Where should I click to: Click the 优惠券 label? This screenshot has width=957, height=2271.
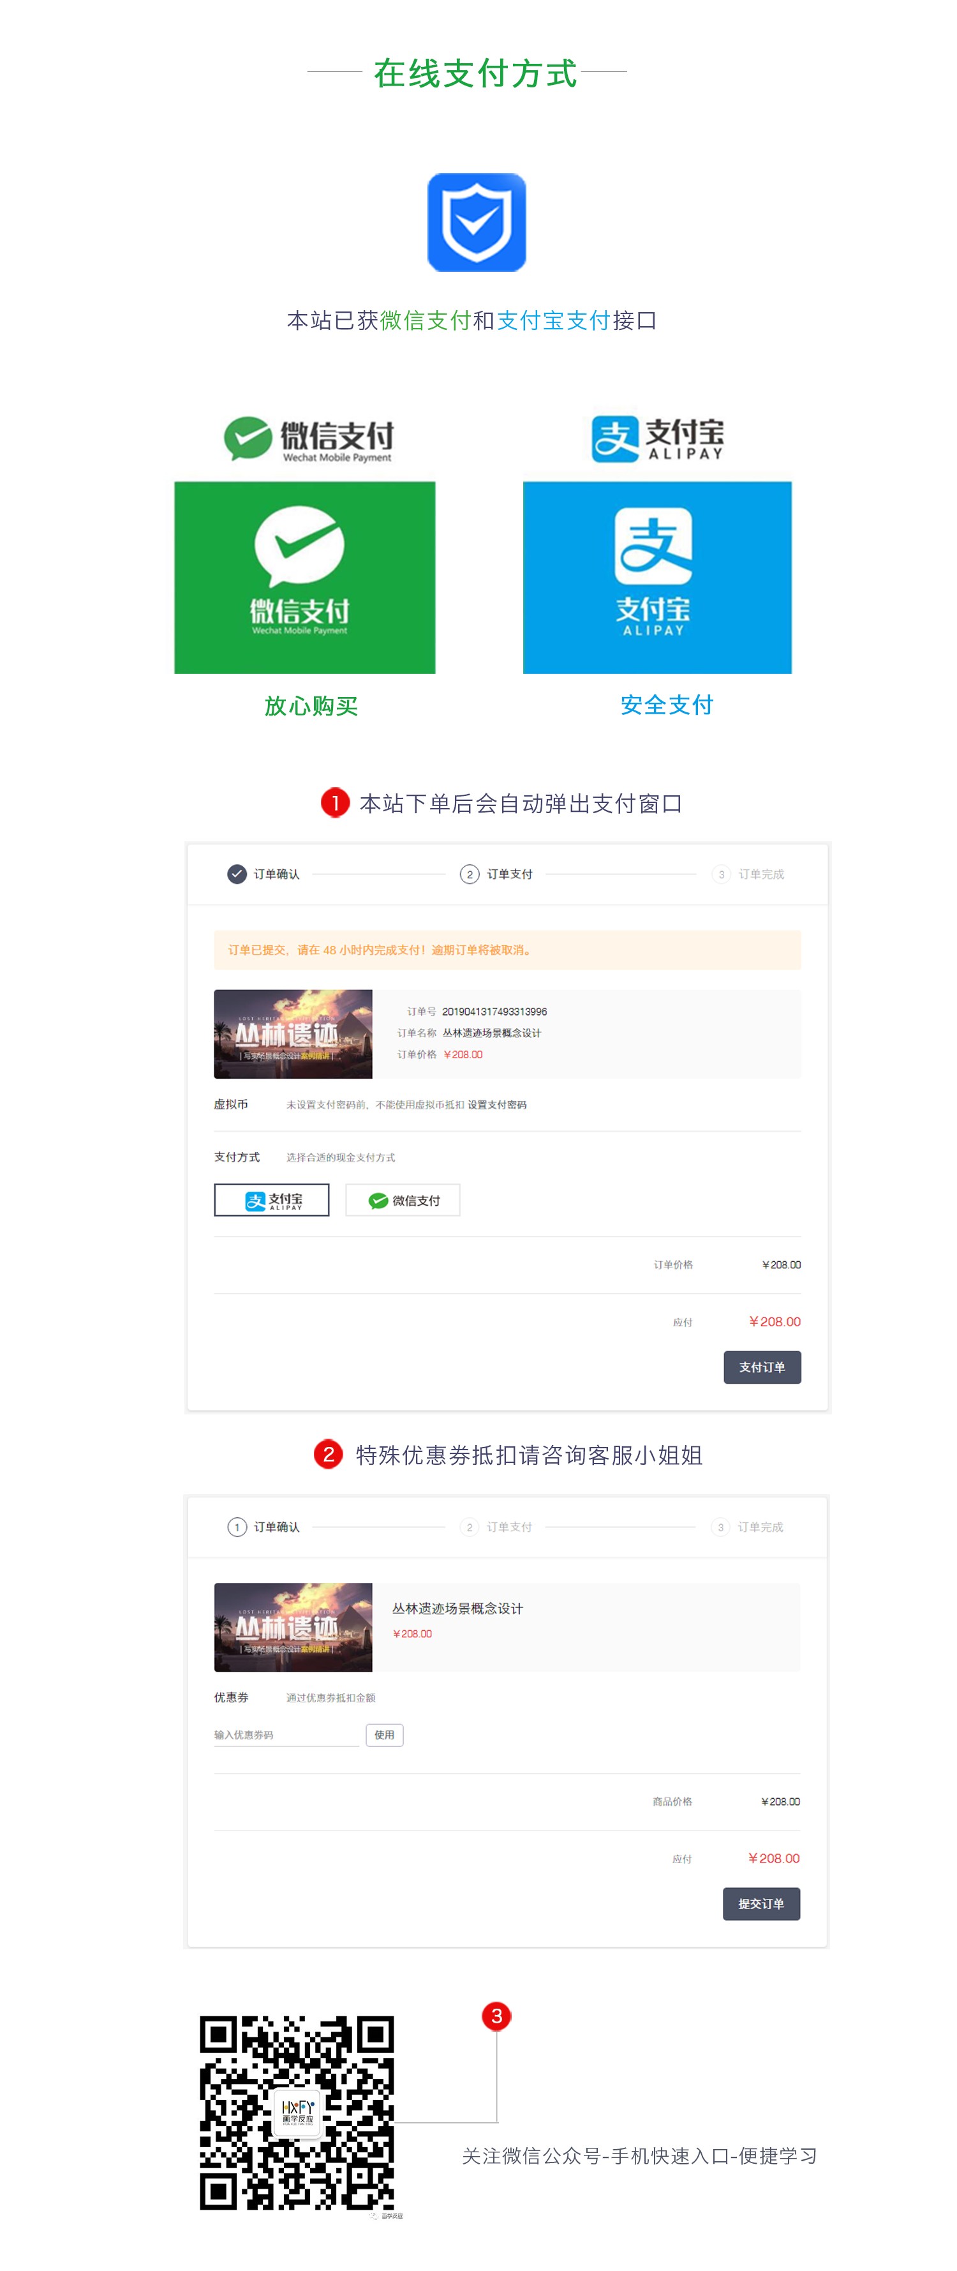click(231, 1698)
